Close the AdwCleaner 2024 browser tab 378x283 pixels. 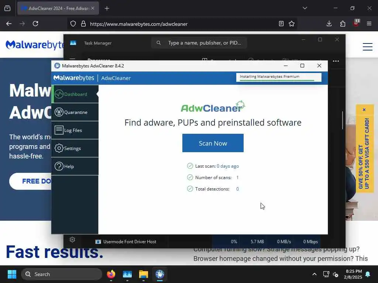click(x=93, y=8)
